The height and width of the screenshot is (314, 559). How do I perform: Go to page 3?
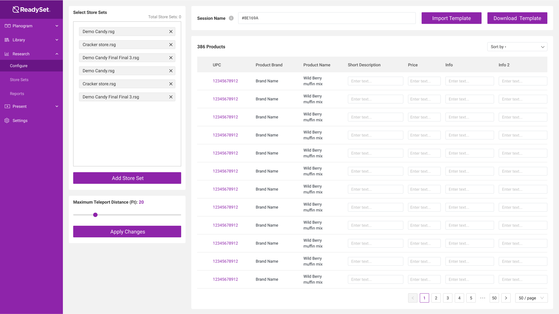pyautogui.click(x=447, y=298)
